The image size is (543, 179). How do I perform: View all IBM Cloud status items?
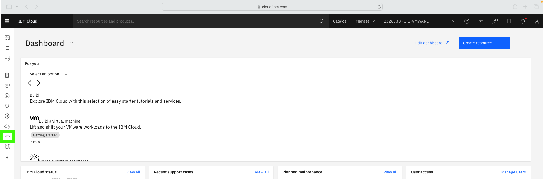point(133,172)
